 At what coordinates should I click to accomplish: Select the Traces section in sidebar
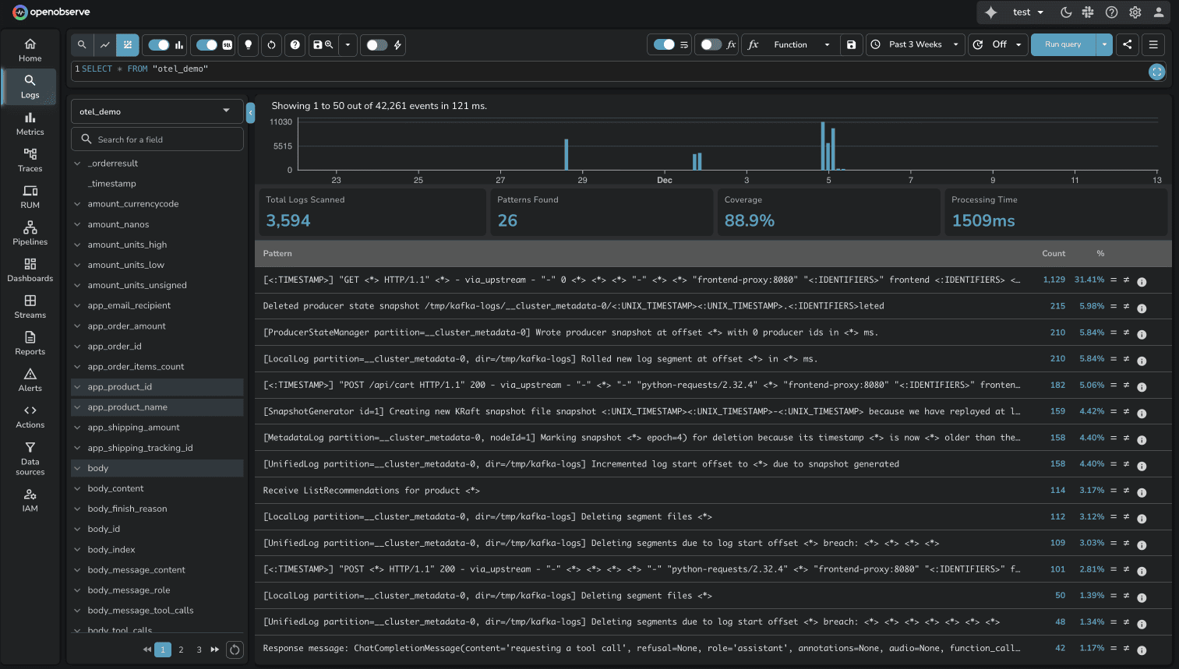[x=30, y=161]
